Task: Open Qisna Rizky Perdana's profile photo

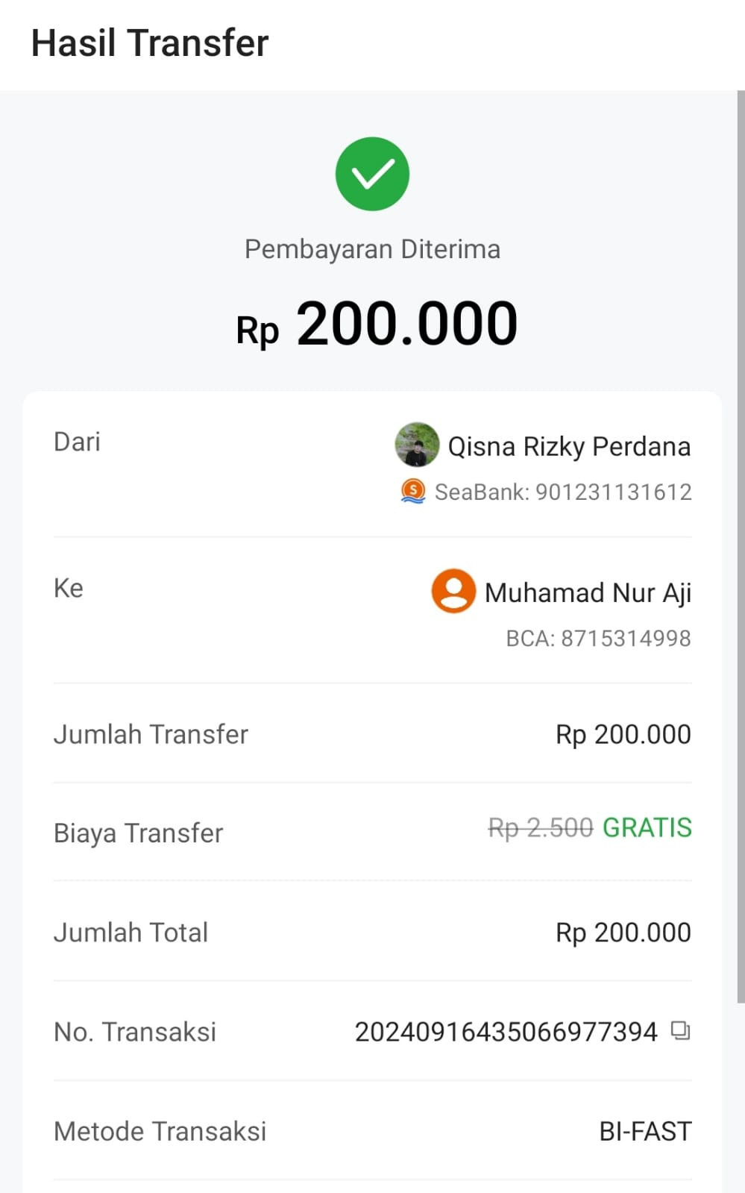Action: pos(417,445)
